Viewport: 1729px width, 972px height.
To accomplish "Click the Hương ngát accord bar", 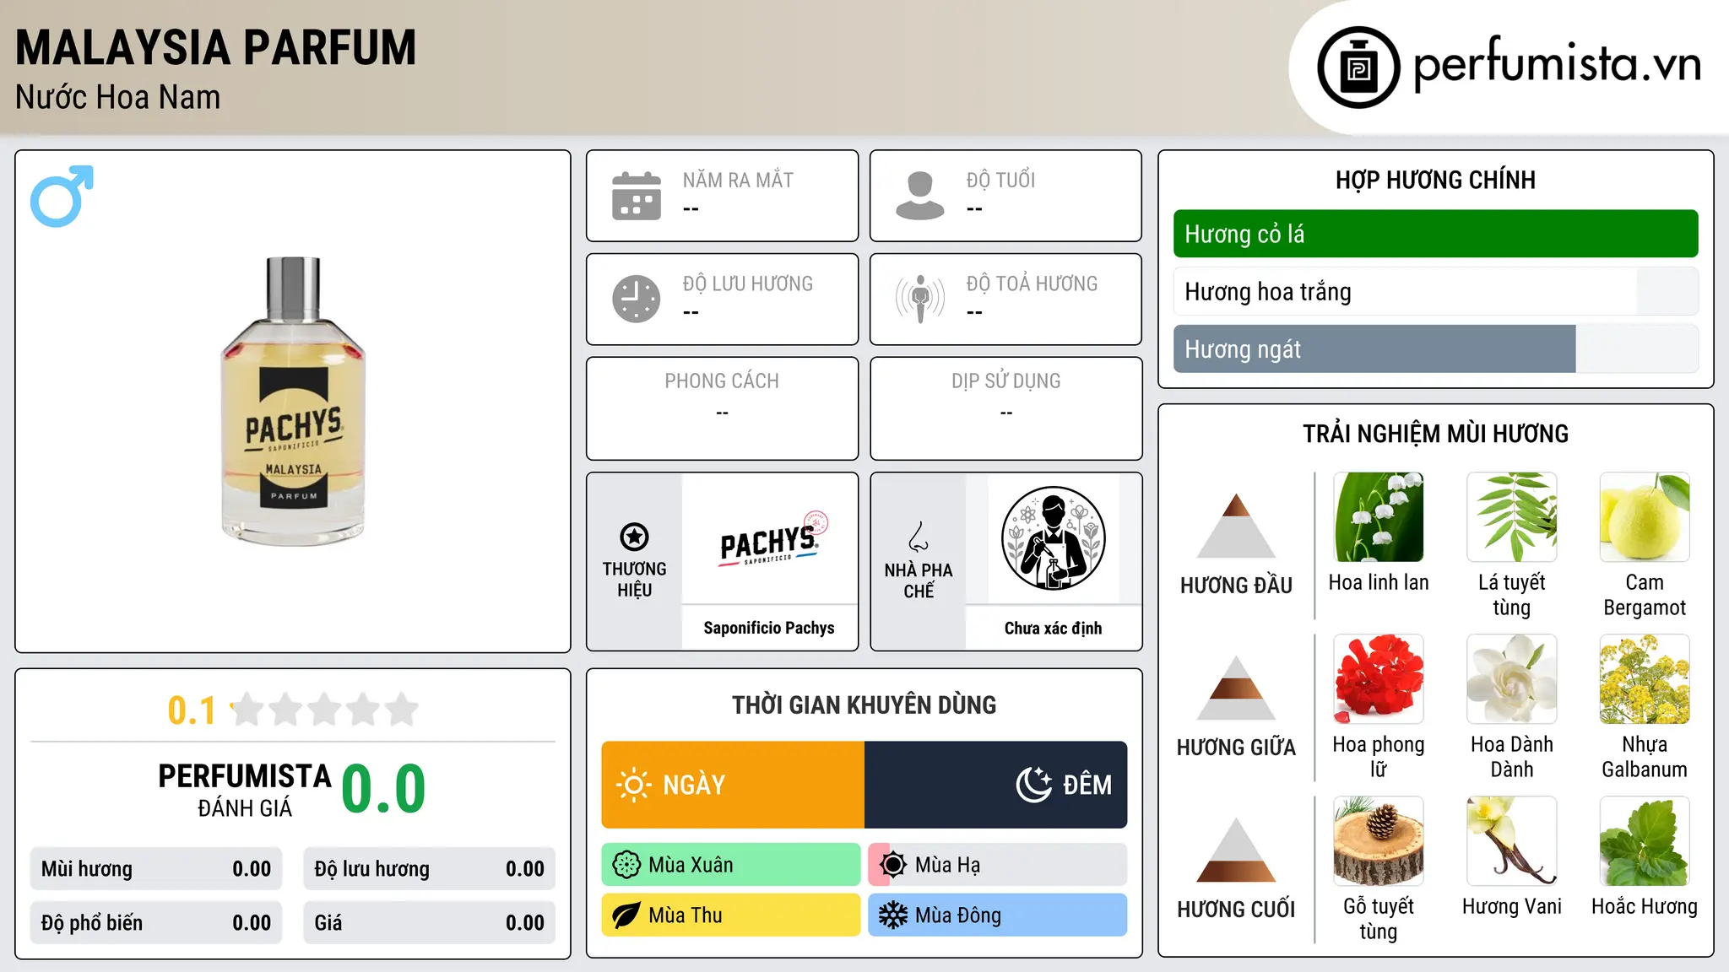I will (x=1435, y=348).
